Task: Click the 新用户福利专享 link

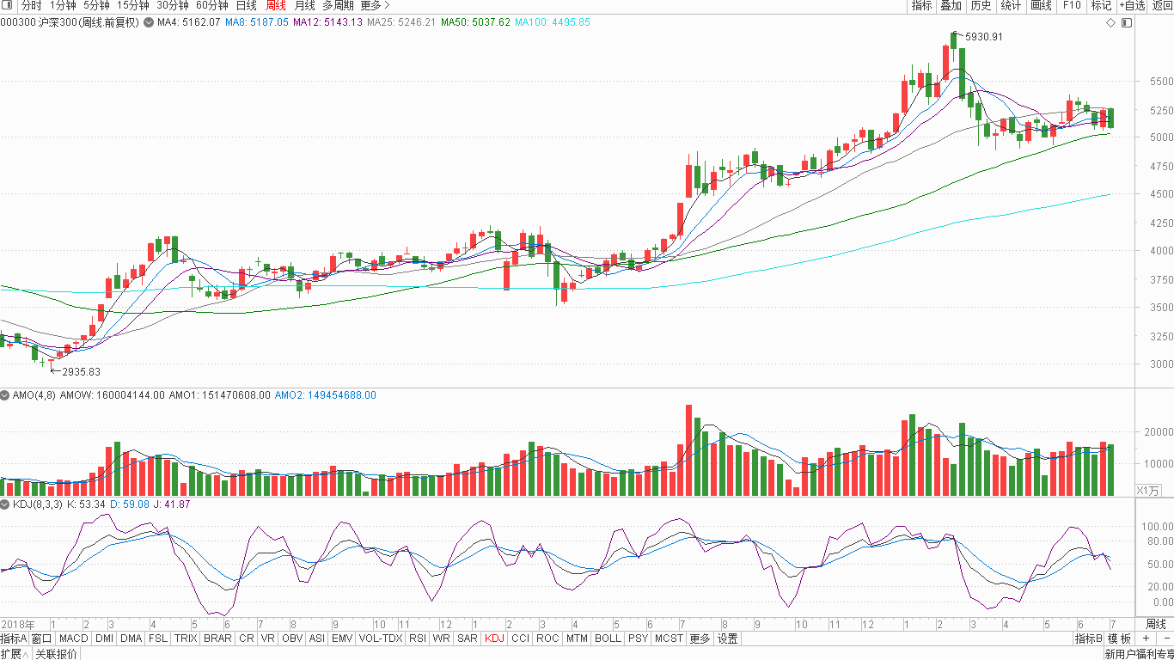Action: 1139,654
